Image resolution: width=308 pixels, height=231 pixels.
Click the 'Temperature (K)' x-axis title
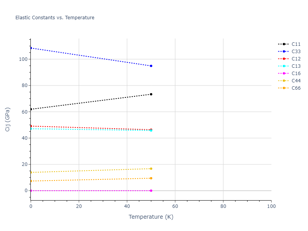tap(151, 217)
